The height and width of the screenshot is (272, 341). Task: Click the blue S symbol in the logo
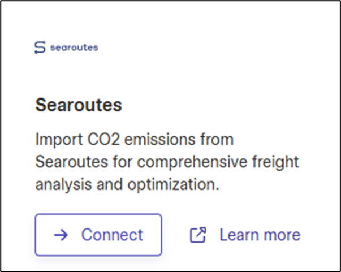click(x=40, y=47)
